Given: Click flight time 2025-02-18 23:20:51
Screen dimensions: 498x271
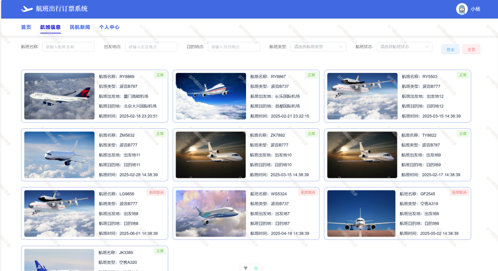Looking at the screenshot, I should point(139,116).
